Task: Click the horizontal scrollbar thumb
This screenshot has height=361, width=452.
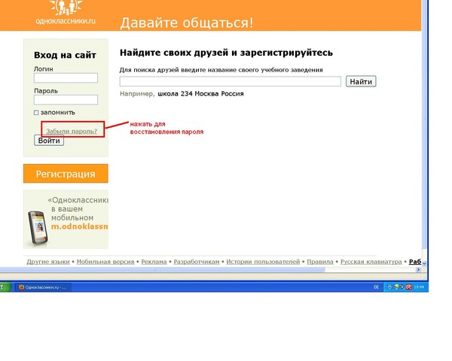Action: click(163, 269)
